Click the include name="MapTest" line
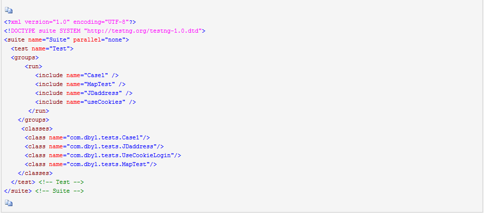The height and width of the screenshot is (213, 484). coord(80,84)
